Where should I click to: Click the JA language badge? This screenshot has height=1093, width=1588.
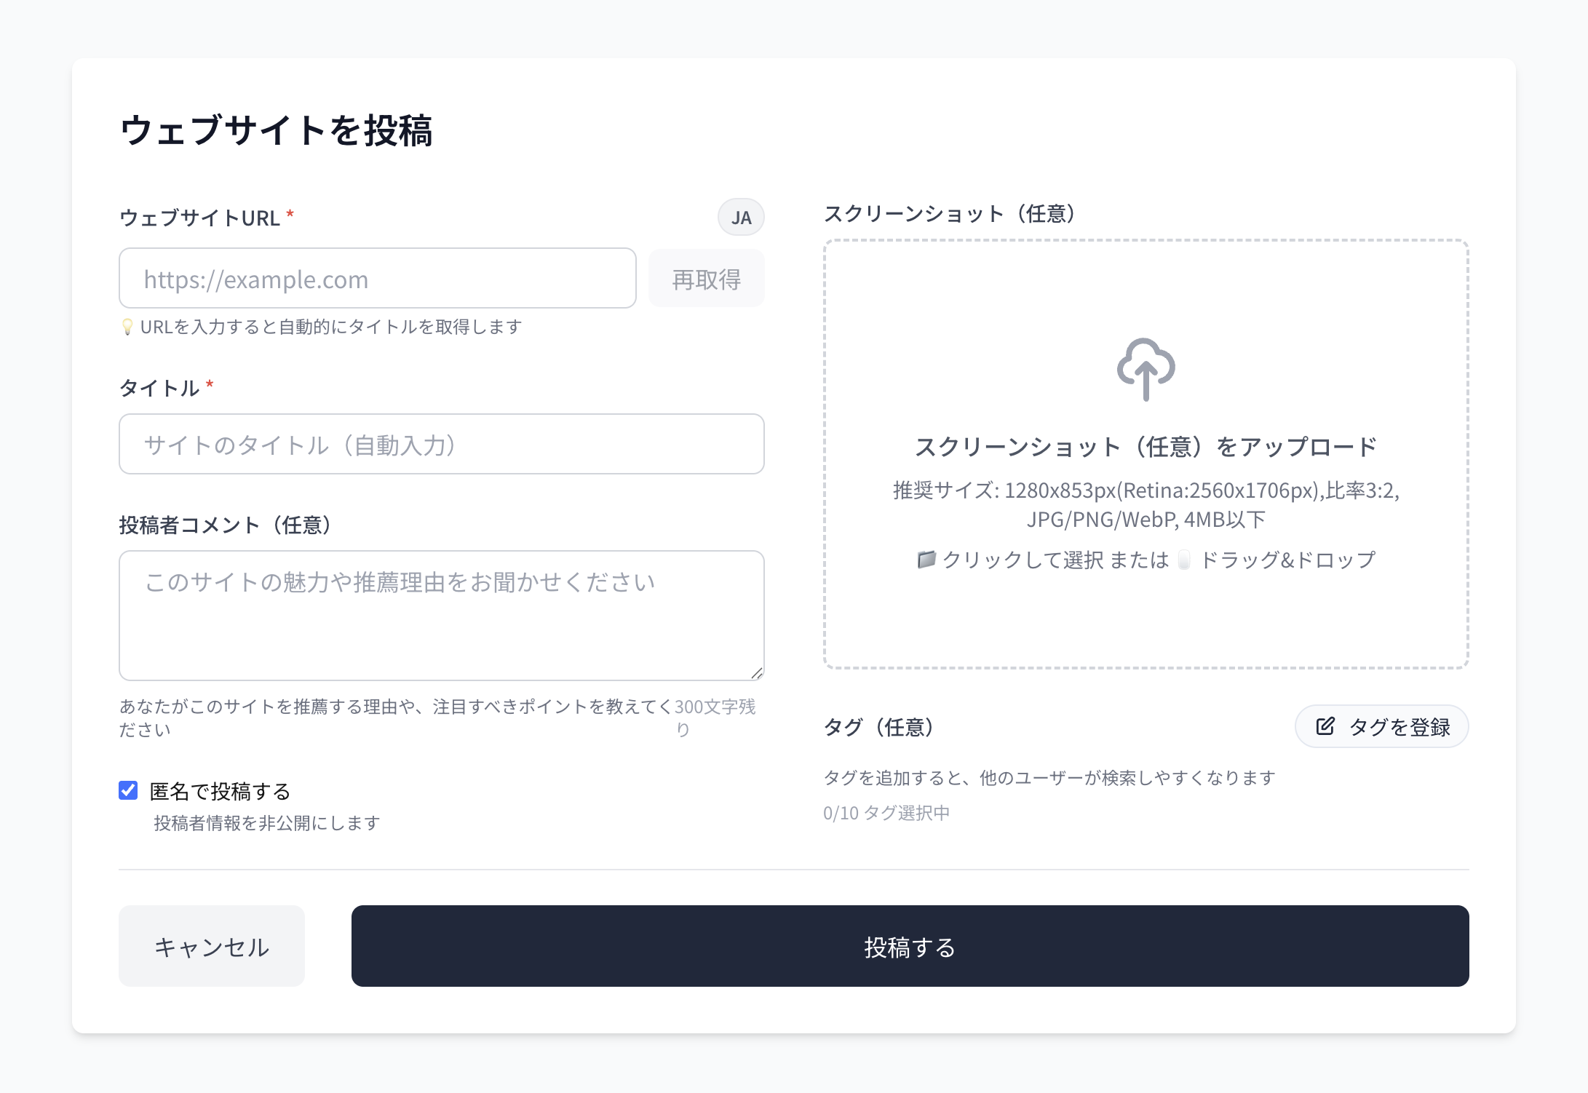(x=740, y=216)
